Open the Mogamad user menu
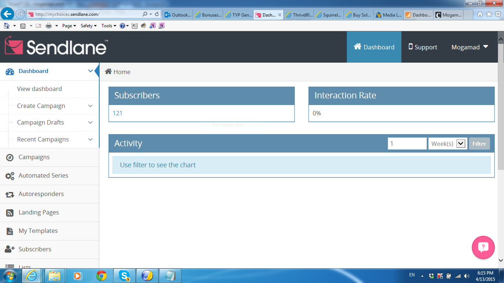This screenshot has height=283, width=504. (x=470, y=47)
